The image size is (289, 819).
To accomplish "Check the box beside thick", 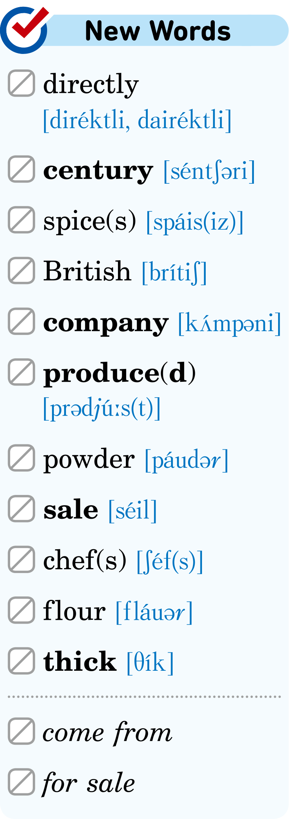I will tap(21, 661).
